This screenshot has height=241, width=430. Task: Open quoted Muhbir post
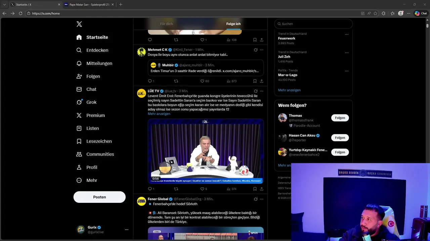[x=206, y=68]
